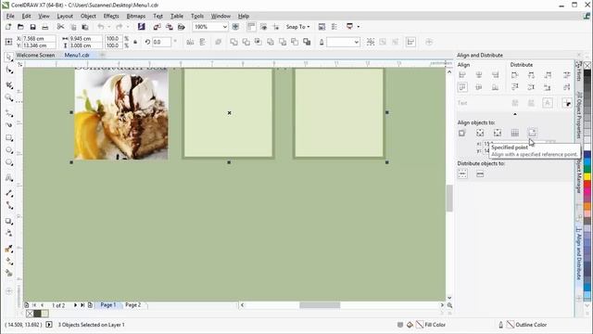Screen dimensions: 593x334
Task: Collapse the text alignment options using the arrow
Action: 515,113
